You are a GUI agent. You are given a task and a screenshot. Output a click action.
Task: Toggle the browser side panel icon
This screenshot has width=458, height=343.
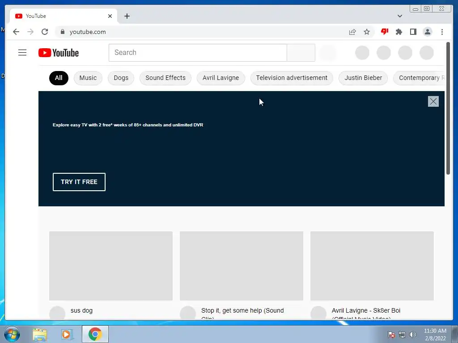pos(413,32)
